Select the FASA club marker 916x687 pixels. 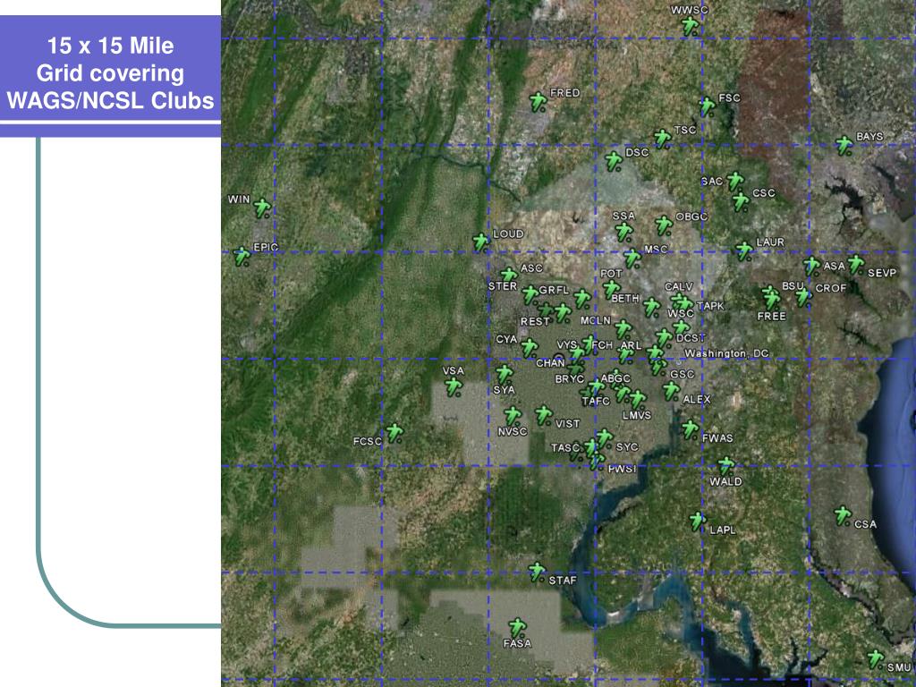pyautogui.click(x=517, y=628)
